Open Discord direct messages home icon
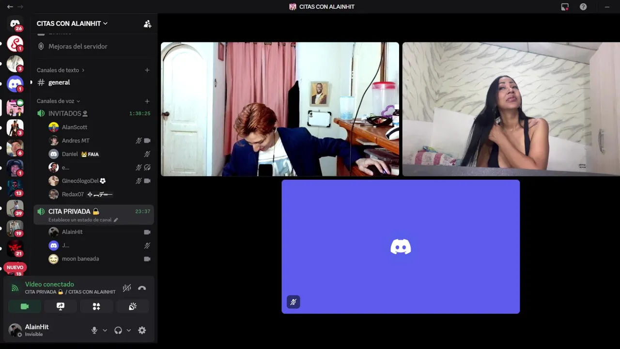620x349 pixels. pos(15,23)
